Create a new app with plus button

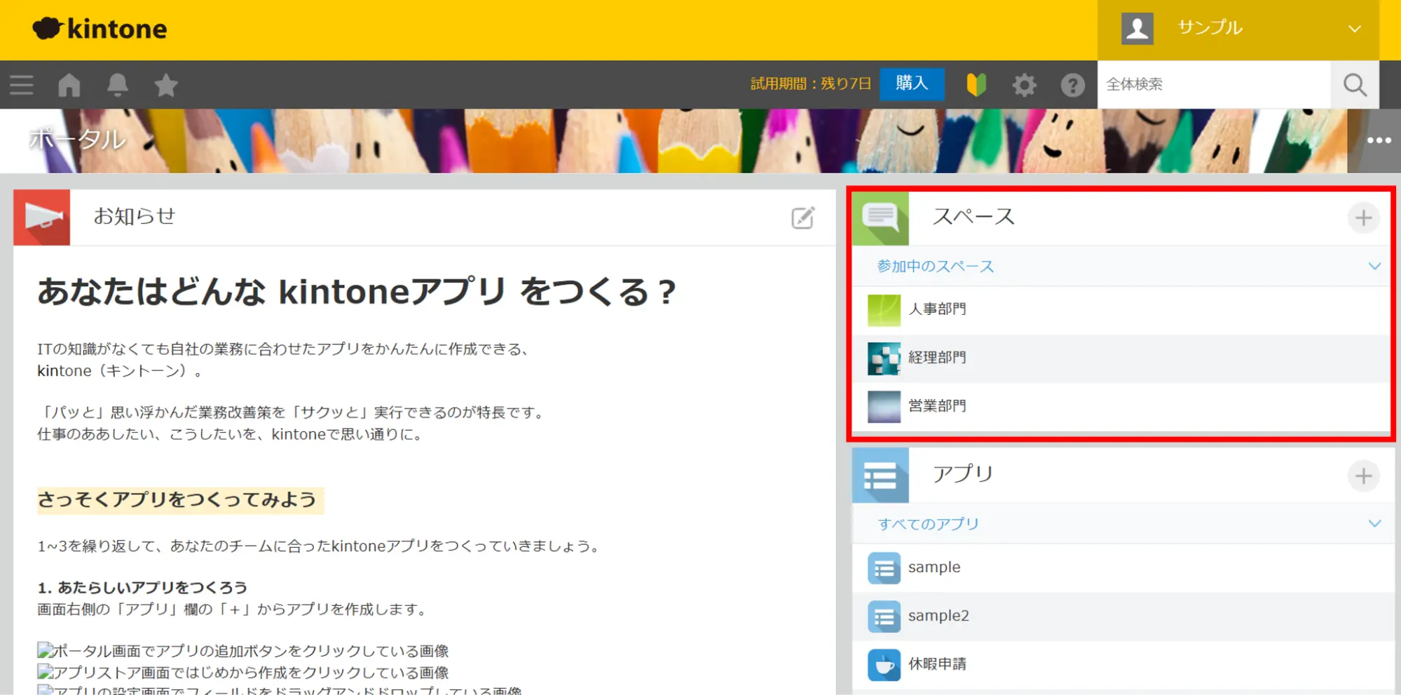click(x=1362, y=475)
